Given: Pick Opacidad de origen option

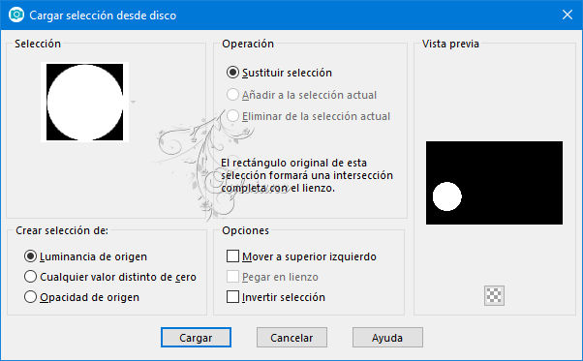Looking at the screenshot, I should [81, 297].
